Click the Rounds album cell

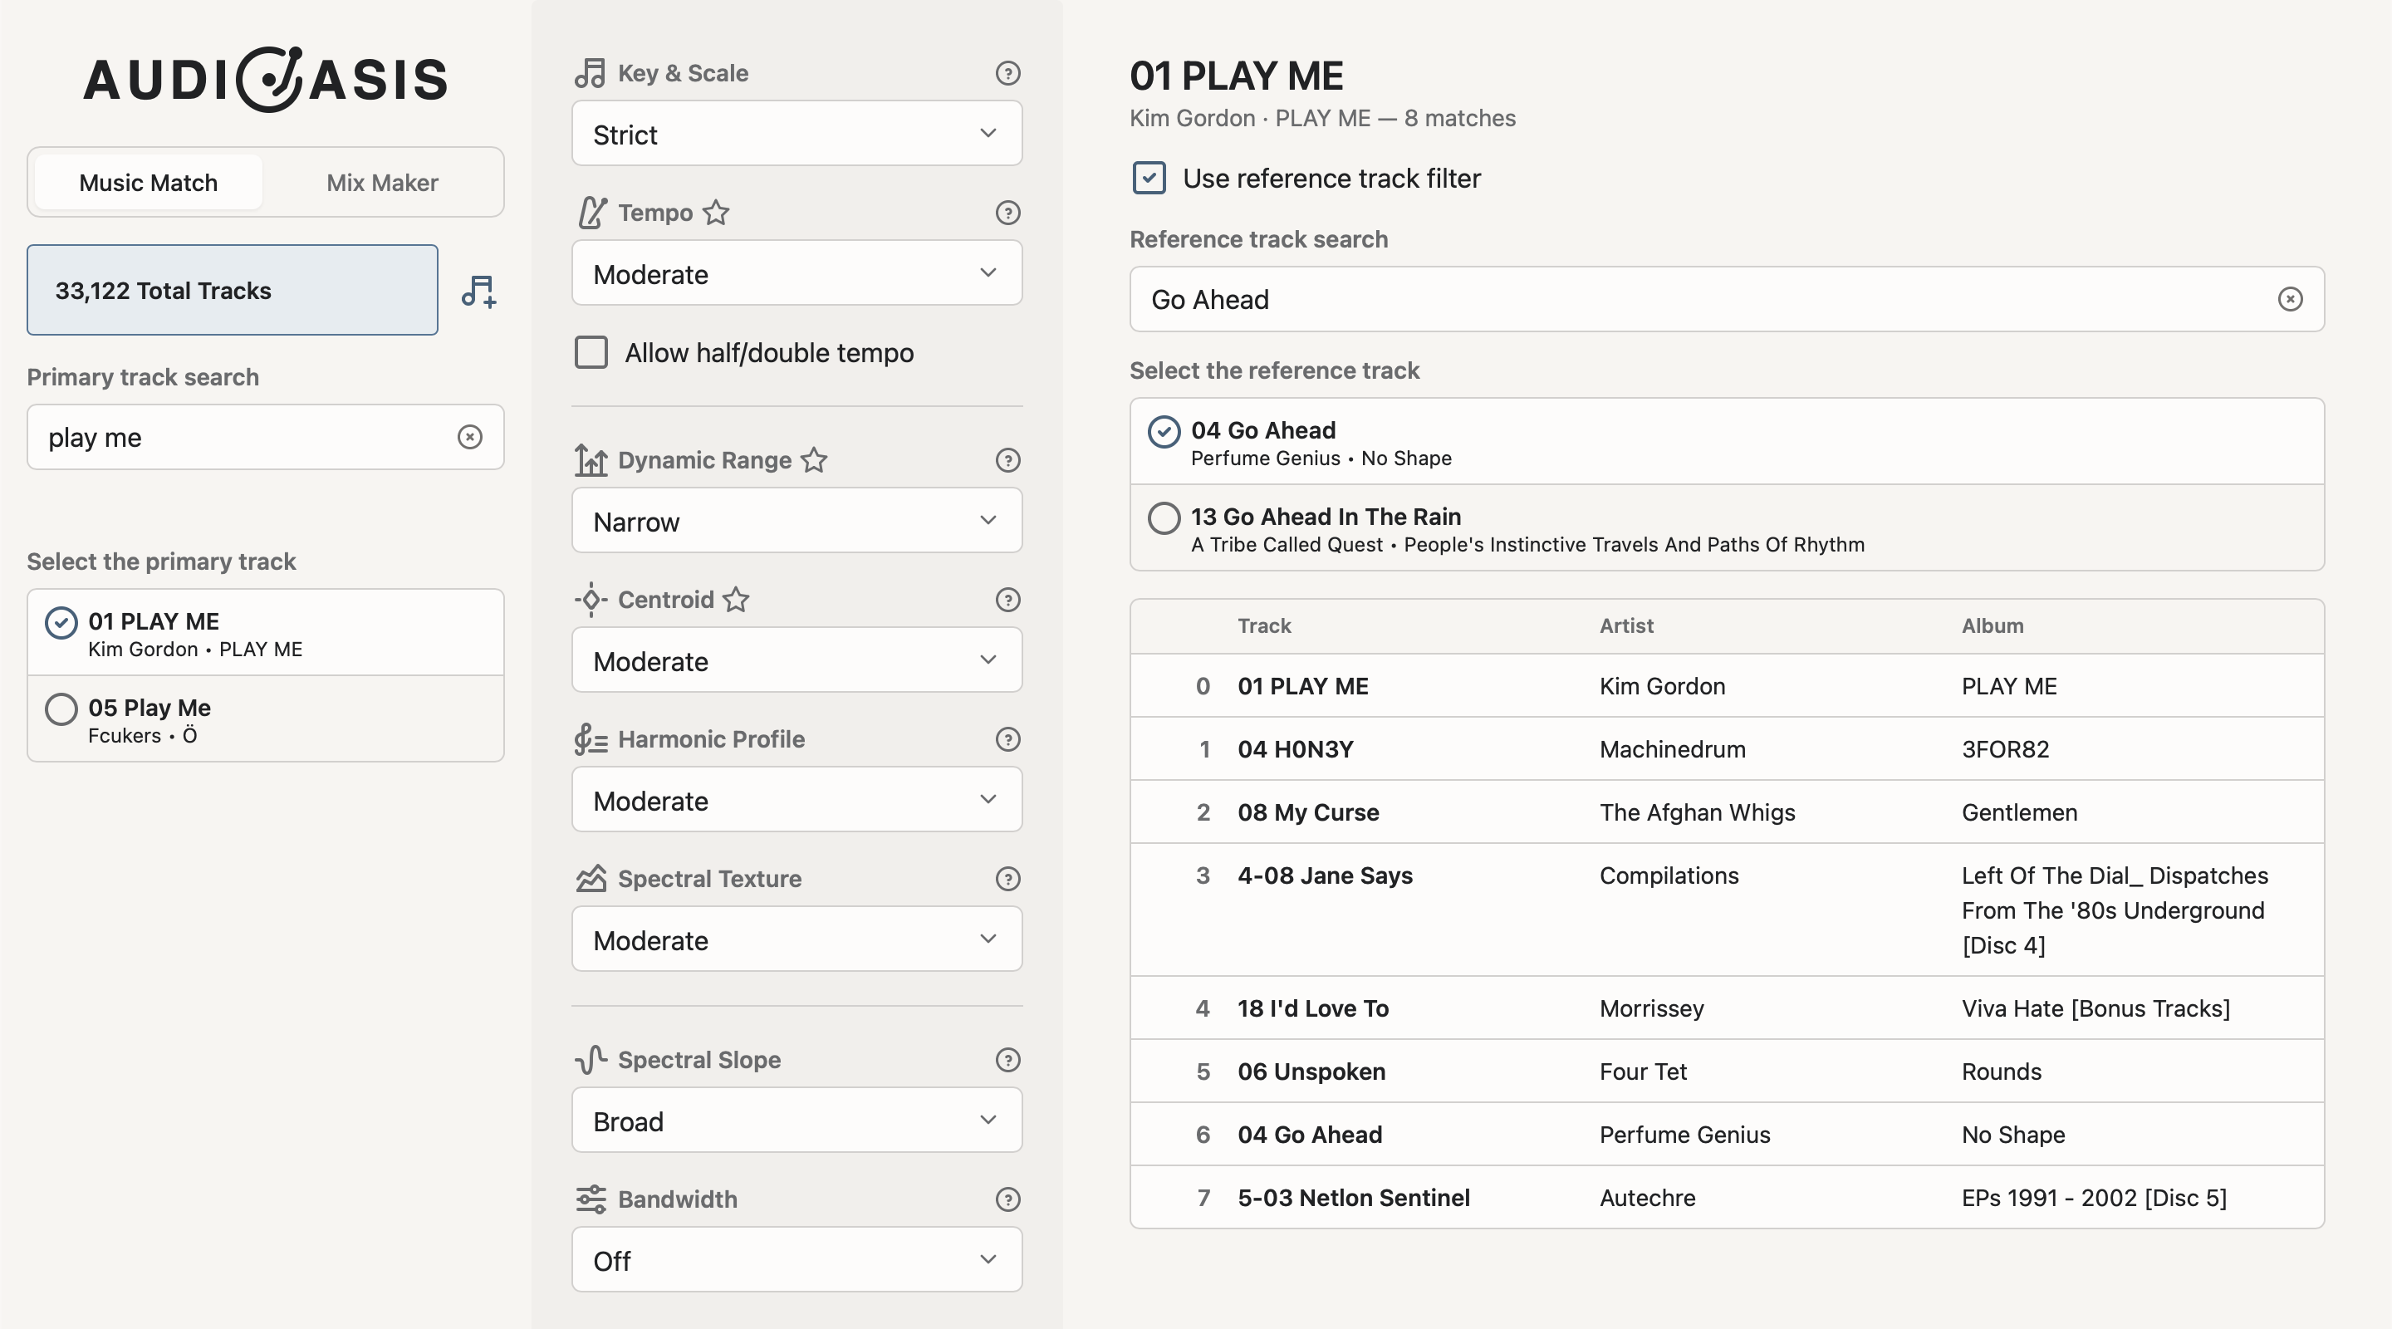[x=2001, y=1071]
